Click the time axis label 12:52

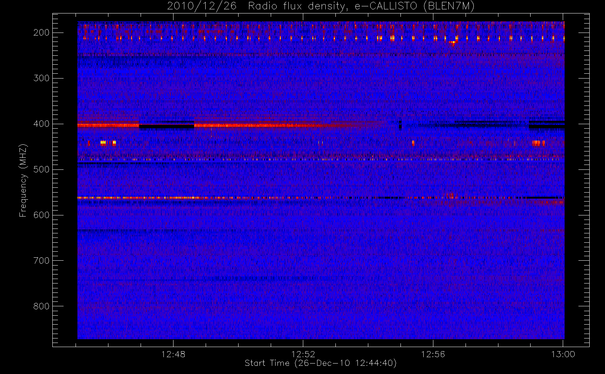303,354
